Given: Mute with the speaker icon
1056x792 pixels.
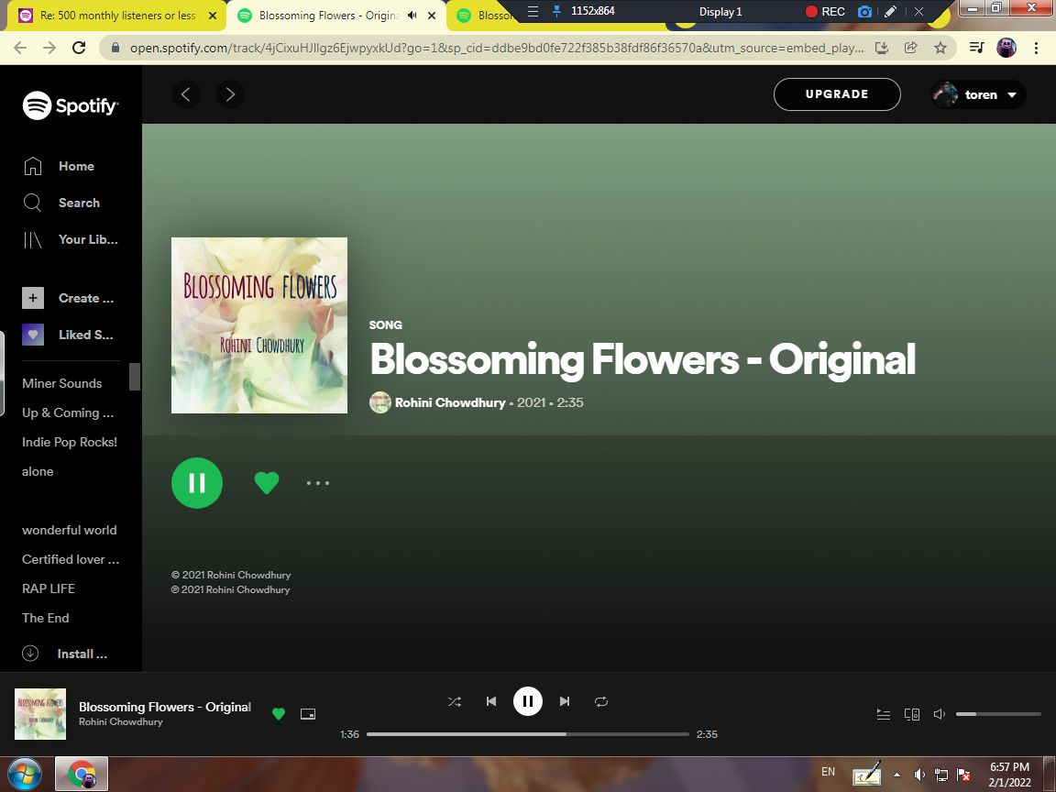Looking at the screenshot, I should [x=940, y=714].
